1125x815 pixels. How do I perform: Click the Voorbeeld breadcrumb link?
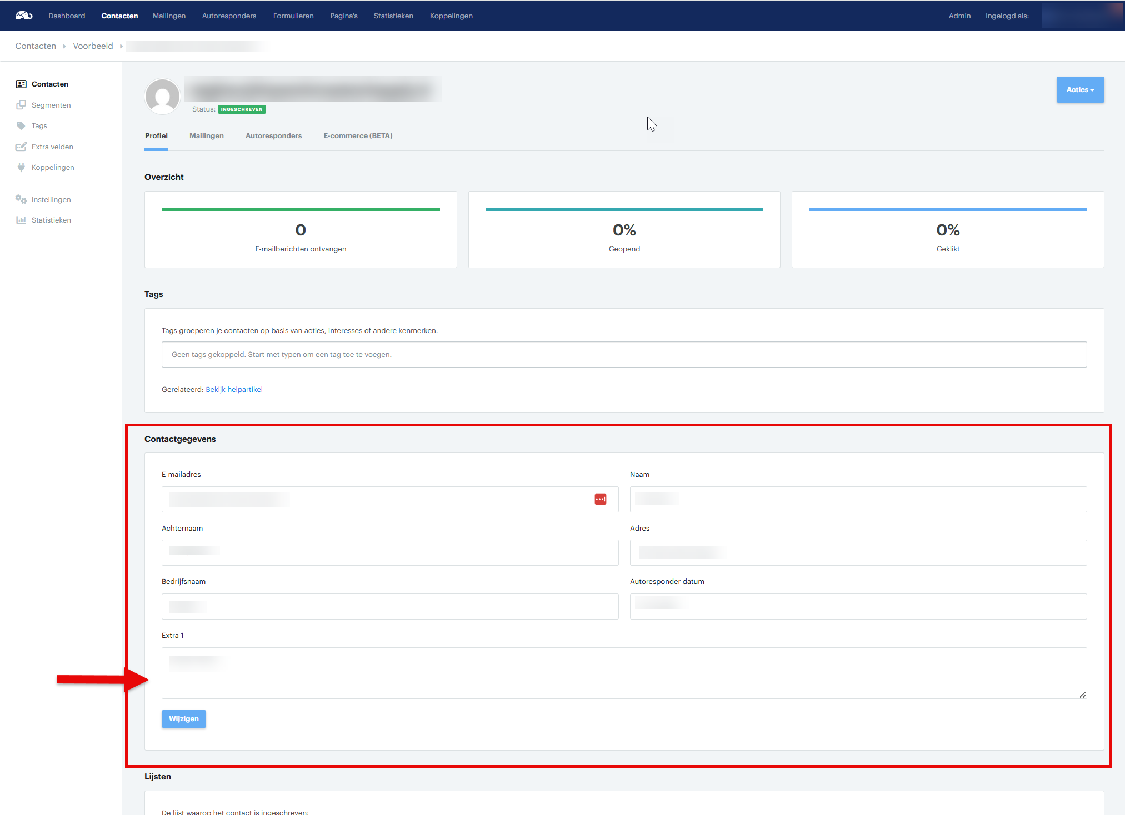pos(93,46)
